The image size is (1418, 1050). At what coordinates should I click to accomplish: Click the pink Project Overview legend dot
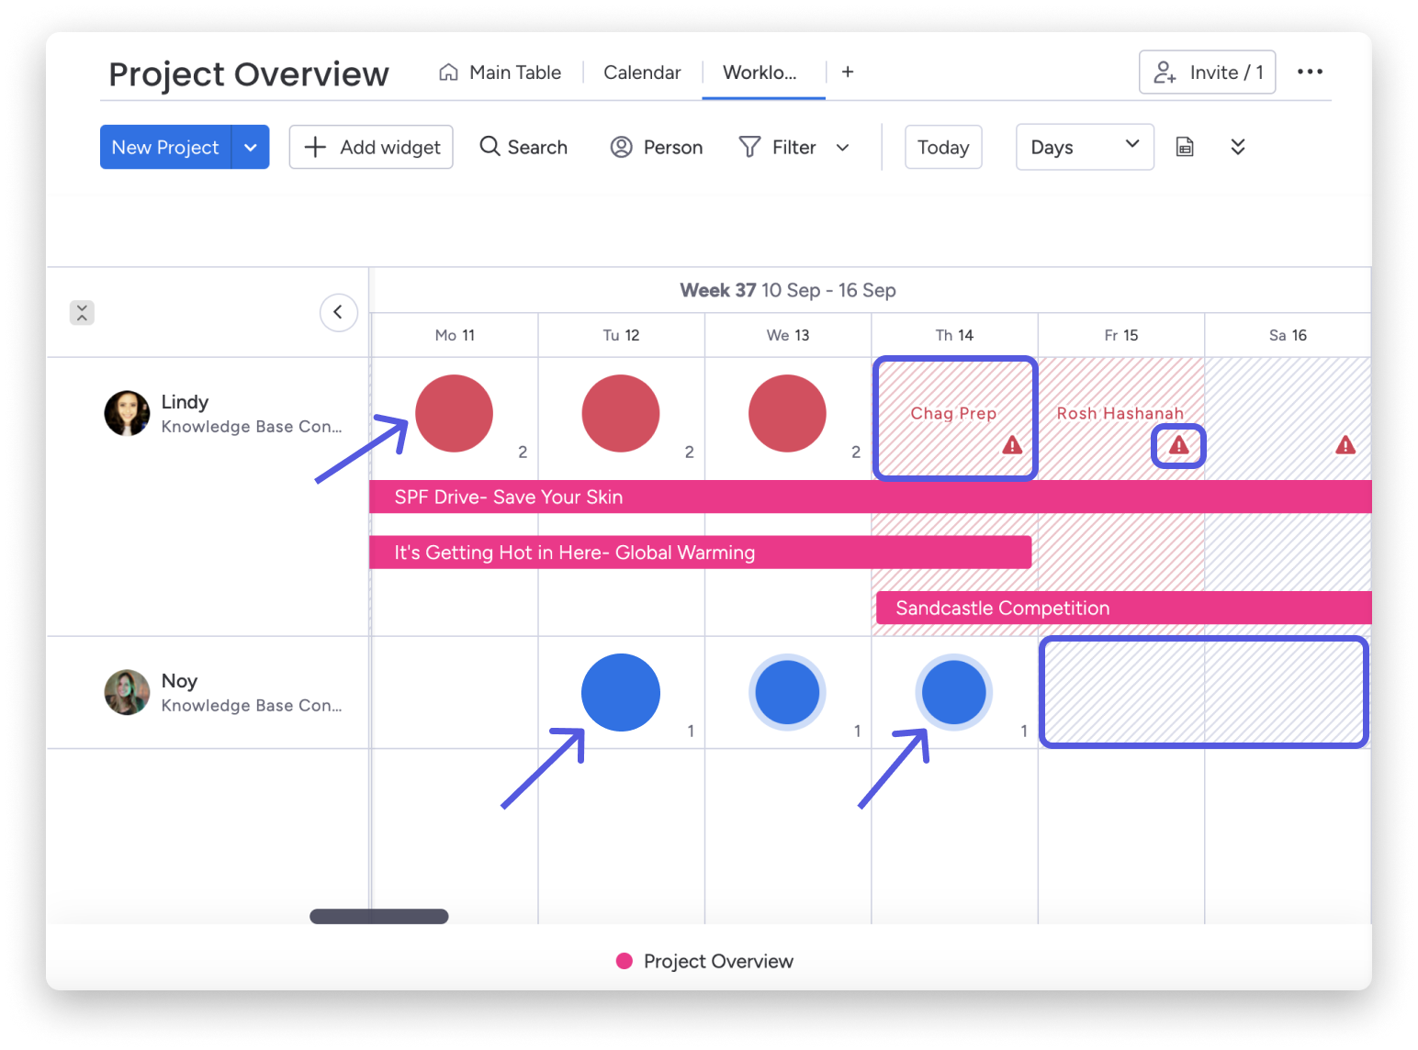[x=625, y=961]
